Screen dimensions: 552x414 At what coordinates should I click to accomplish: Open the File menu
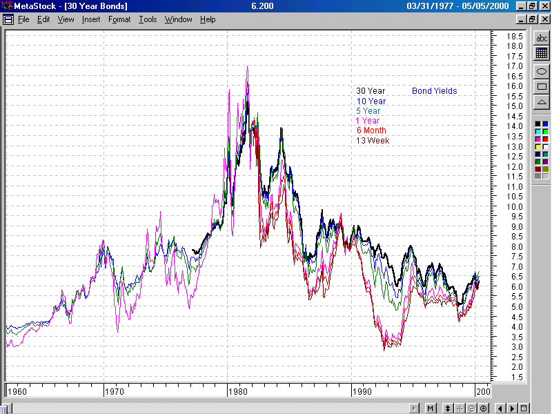pyautogui.click(x=23, y=19)
